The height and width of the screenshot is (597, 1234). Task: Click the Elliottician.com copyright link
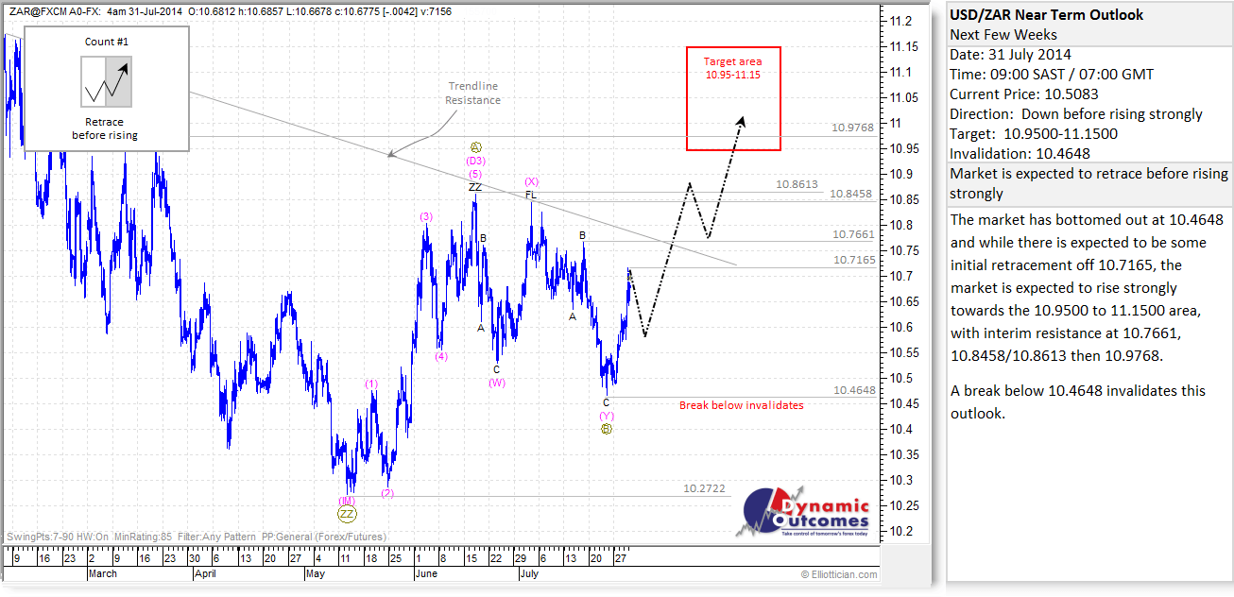click(839, 573)
